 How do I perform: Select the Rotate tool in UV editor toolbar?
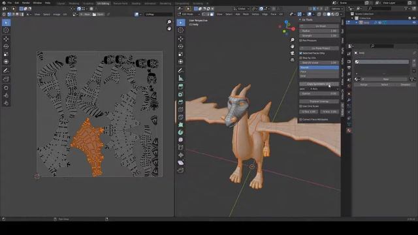click(x=6, y=46)
